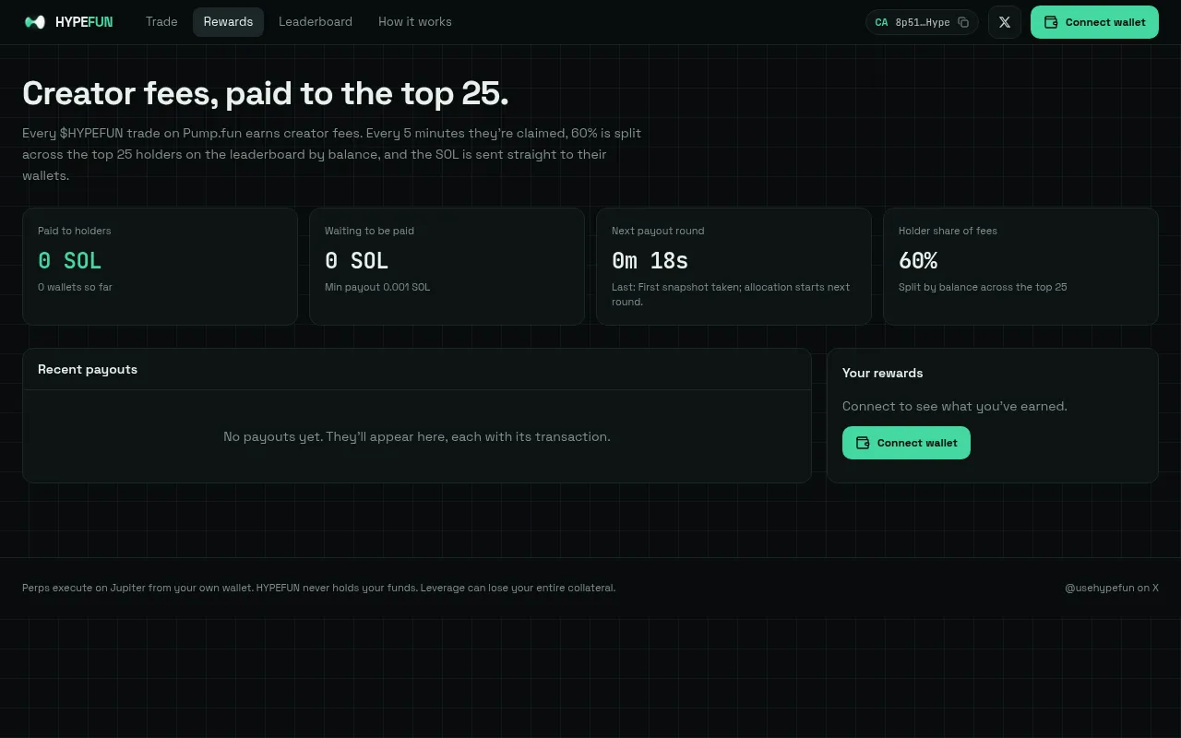Click the Paid to holders 0 SOL value

69,261
